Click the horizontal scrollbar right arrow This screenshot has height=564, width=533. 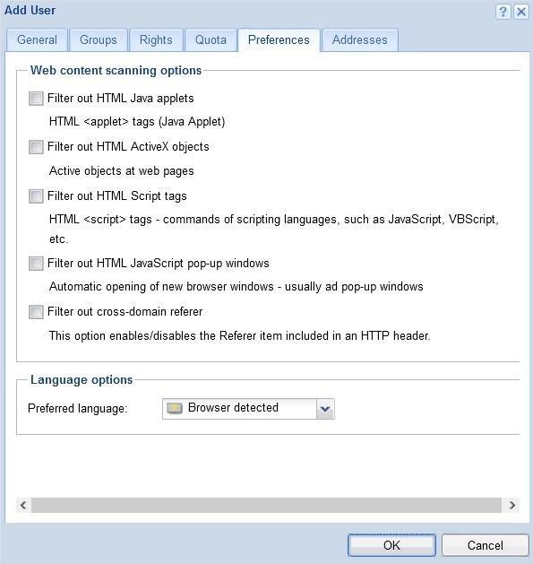(x=512, y=506)
